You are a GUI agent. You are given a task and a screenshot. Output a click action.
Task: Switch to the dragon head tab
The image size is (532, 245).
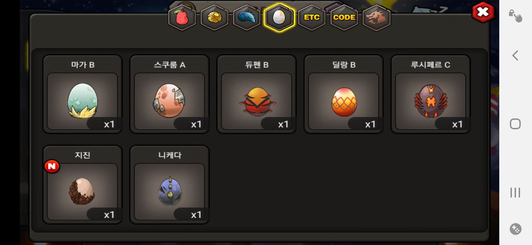(x=376, y=18)
